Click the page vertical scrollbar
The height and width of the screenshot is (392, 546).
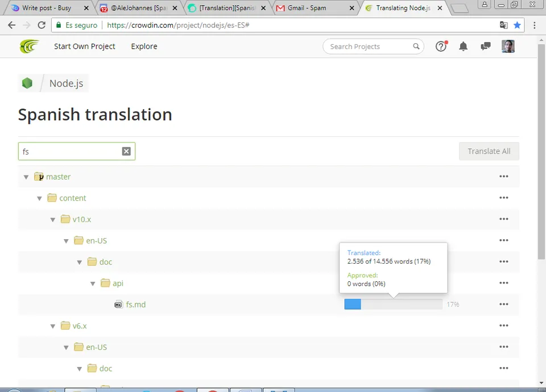[541, 152]
